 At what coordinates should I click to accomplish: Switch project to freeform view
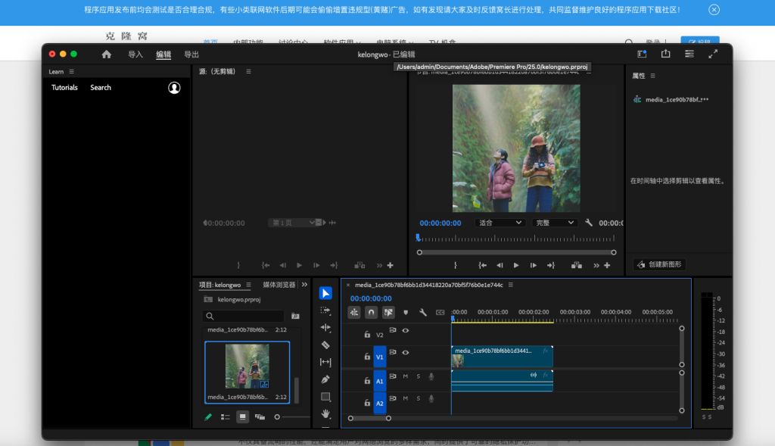click(x=260, y=416)
